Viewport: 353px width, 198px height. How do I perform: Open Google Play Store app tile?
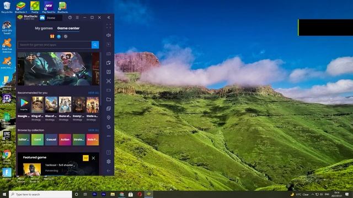pos(24,105)
